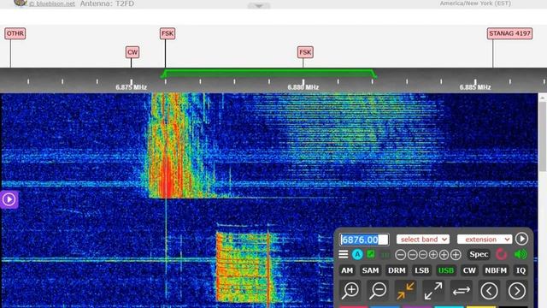Screen dimensions: 547x308
Task: Select NBFM demodulation mode
Action: tap(496, 270)
